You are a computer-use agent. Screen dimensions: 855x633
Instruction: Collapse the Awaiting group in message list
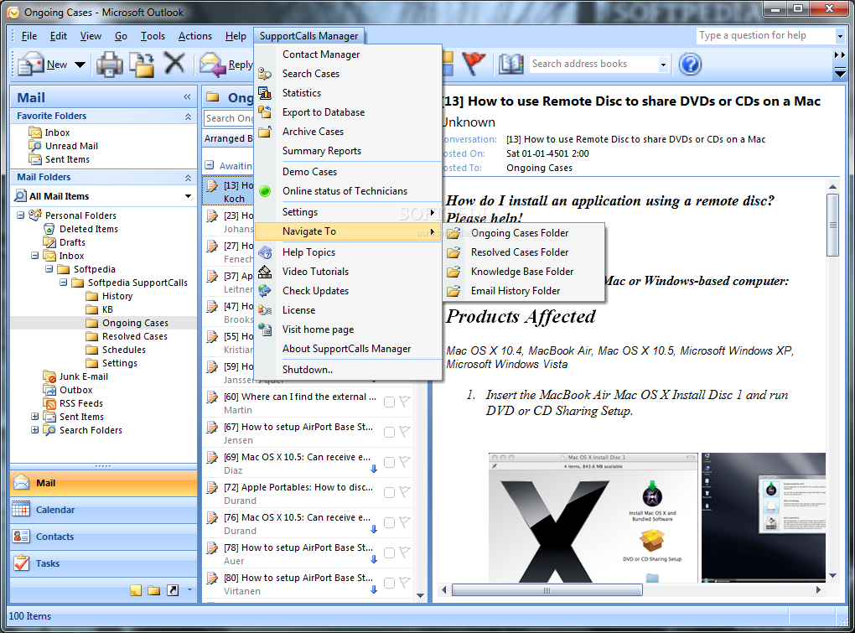(x=210, y=165)
